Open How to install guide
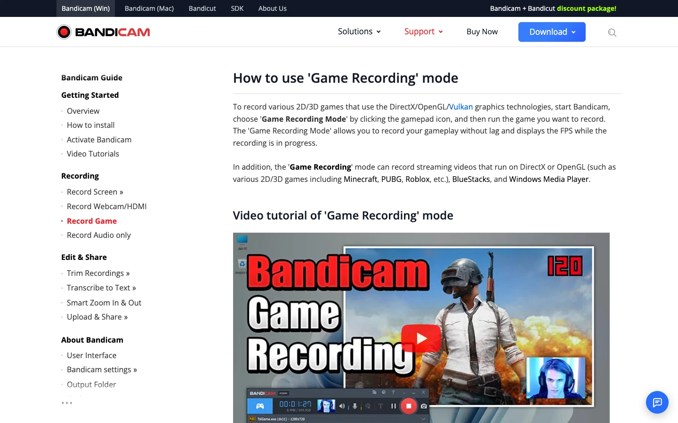This screenshot has width=678, height=423. [91, 125]
